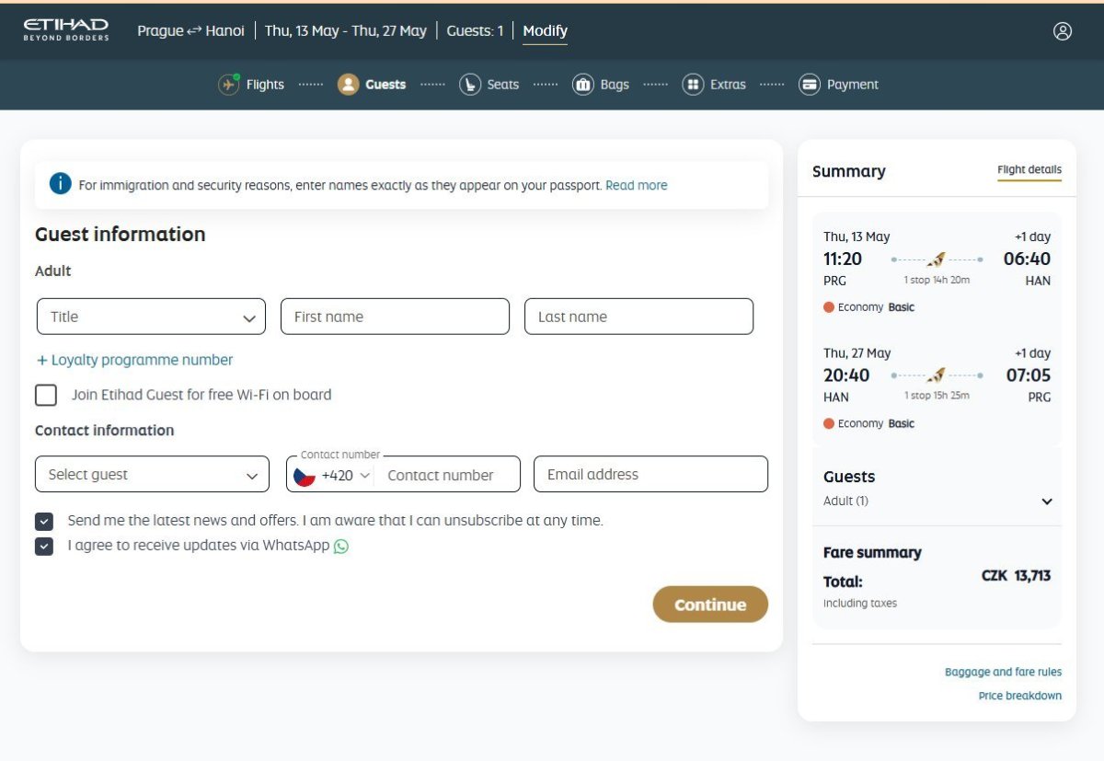Click the 06:40 arrival time at HAN
The image size is (1104, 761).
[1027, 259]
